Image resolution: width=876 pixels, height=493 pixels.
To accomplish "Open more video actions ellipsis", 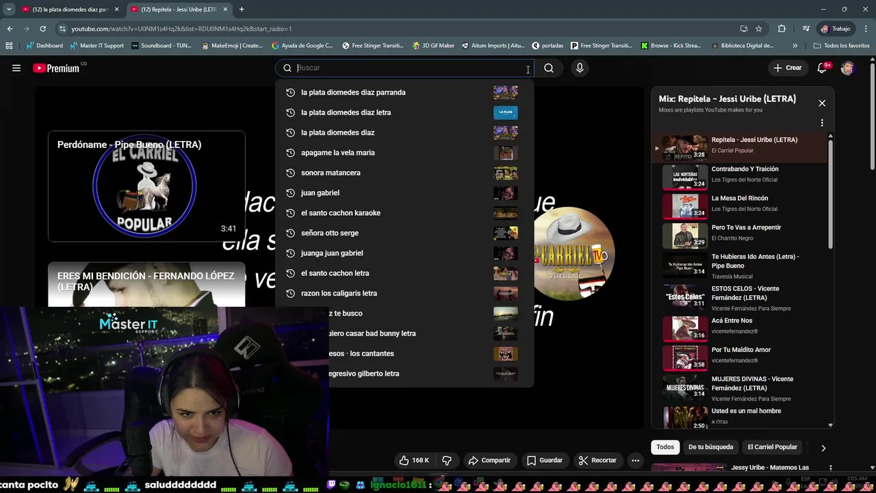I will 635,460.
